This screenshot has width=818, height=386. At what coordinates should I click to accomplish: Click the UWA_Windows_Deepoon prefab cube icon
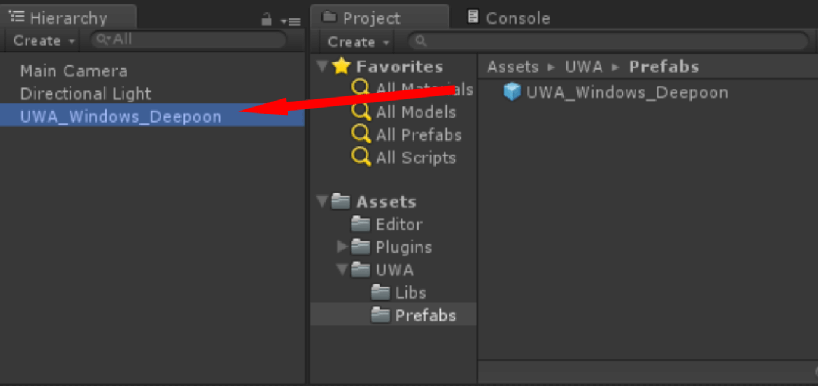click(x=511, y=92)
